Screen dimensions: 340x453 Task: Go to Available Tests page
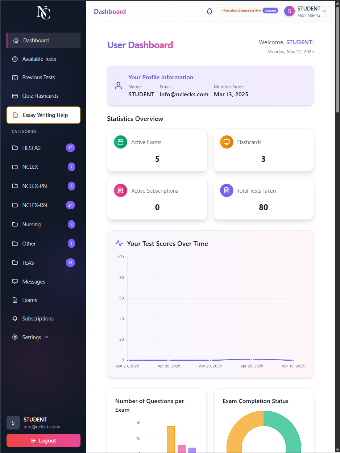pyautogui.click(x=39, y=59)
